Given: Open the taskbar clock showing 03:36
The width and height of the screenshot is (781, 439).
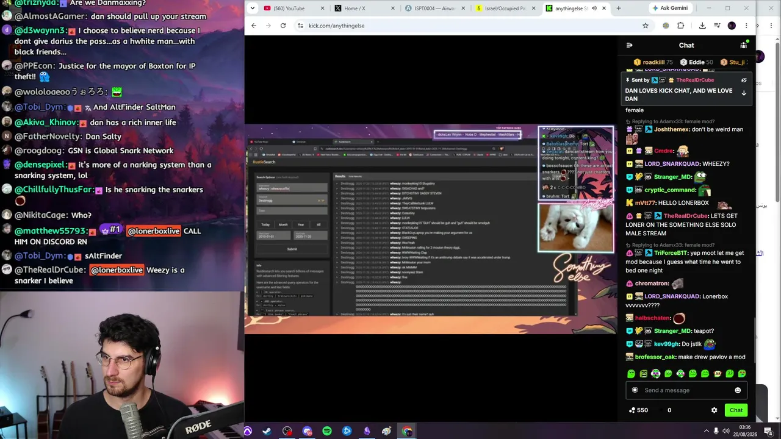Looking at the screenshot, I should [746, 432].
